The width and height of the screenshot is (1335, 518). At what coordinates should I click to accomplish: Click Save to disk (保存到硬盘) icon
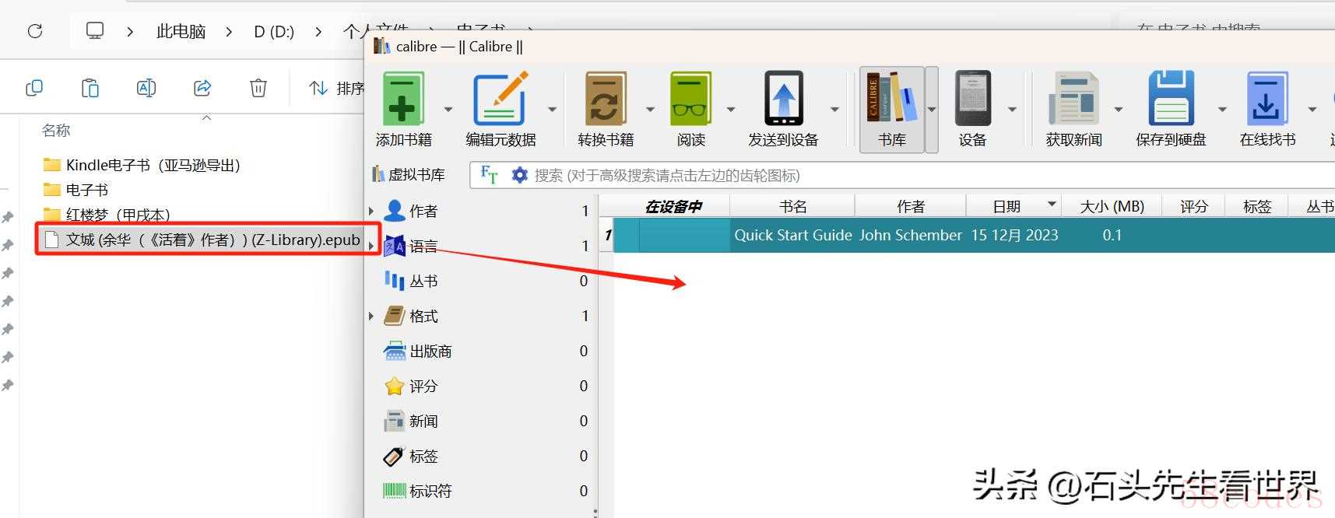[x=1171, y=99]
